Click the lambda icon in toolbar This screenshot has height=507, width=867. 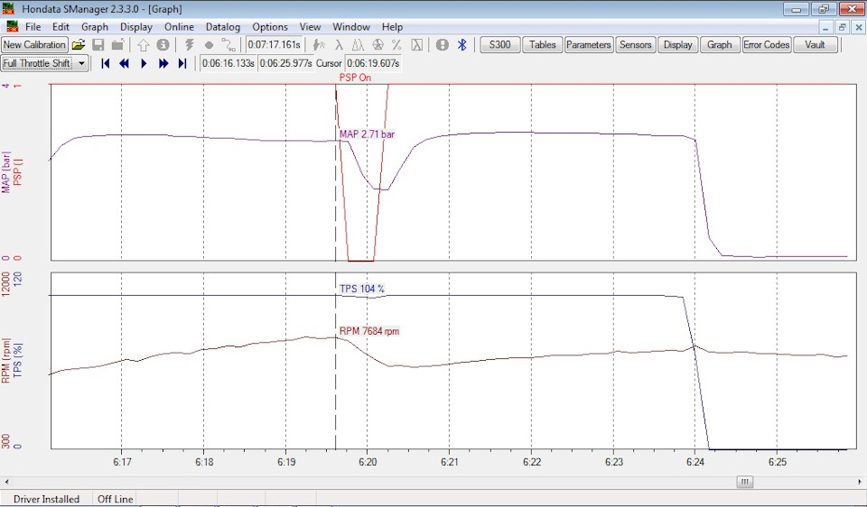point(339,45)
